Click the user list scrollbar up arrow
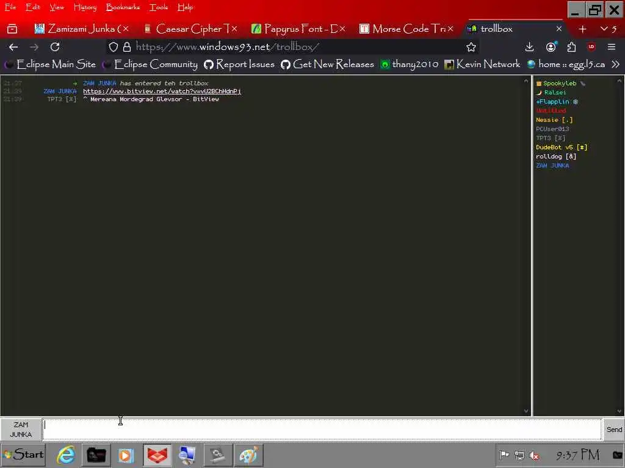The height and width of the screenshot is (468, 625). [619, 81]
